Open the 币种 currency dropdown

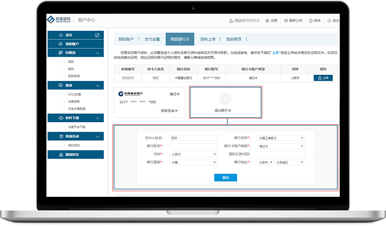click(193, 154)
